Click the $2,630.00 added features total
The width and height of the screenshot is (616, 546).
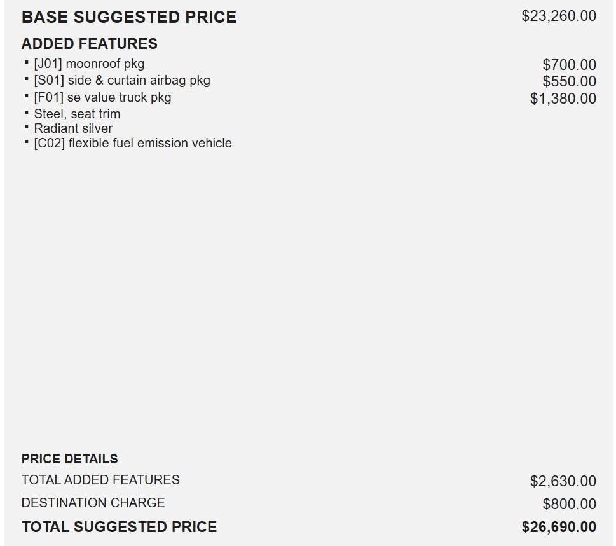(563, 481)
